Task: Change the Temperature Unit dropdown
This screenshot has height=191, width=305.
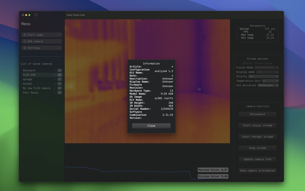Action: tap(270, 81)
